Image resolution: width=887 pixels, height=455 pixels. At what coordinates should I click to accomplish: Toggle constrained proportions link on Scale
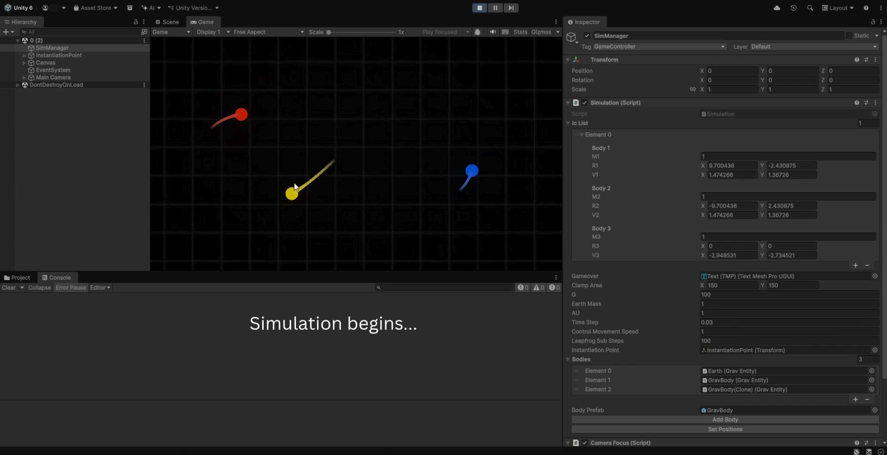pyautogui.click(x=693, y=90)
